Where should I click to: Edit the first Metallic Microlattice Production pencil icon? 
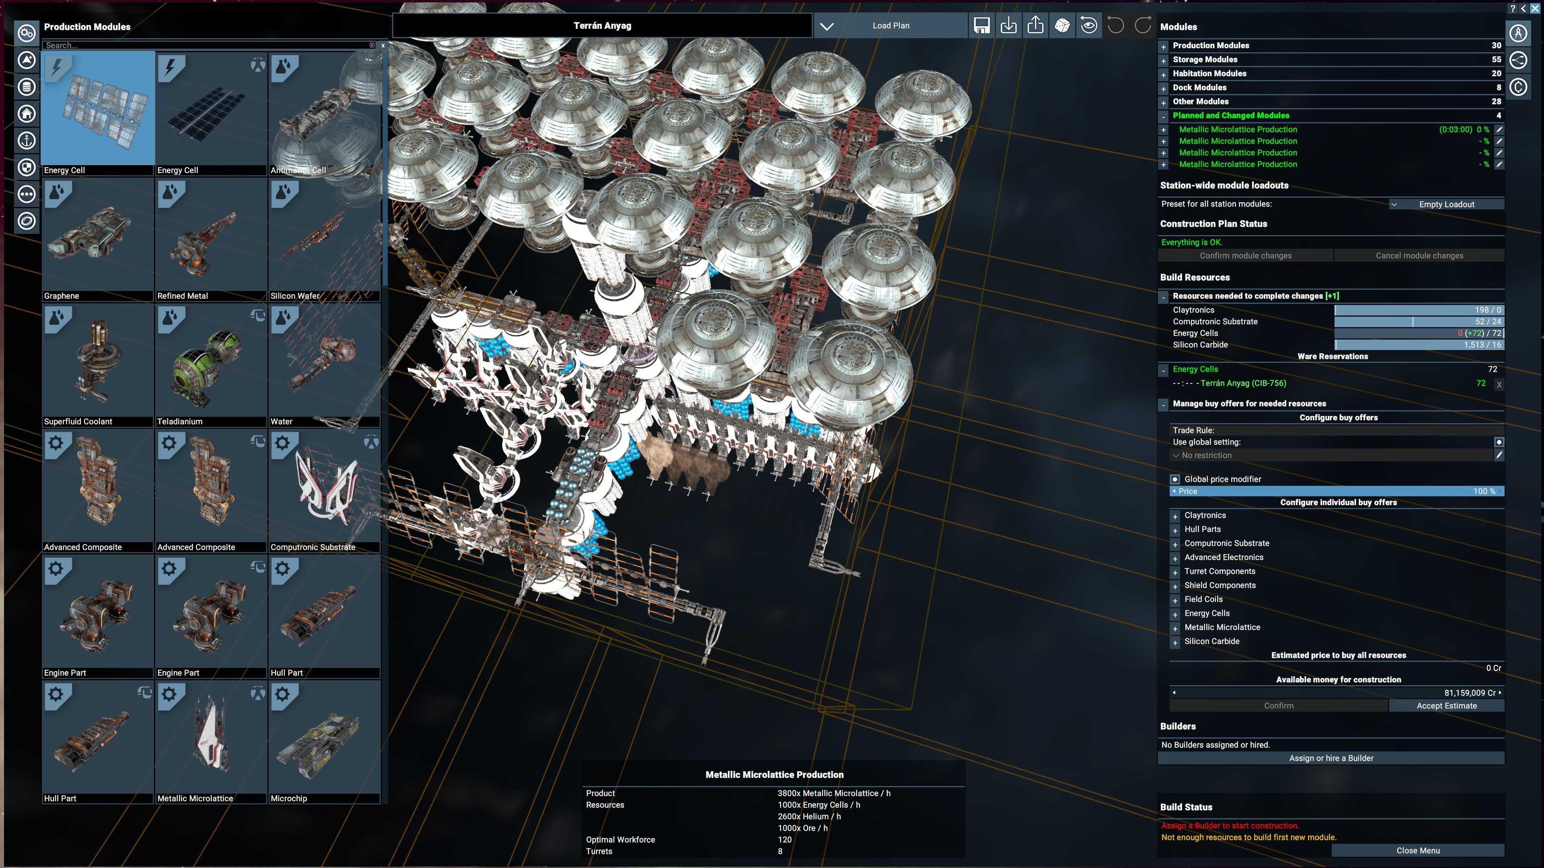(1499, 129)
